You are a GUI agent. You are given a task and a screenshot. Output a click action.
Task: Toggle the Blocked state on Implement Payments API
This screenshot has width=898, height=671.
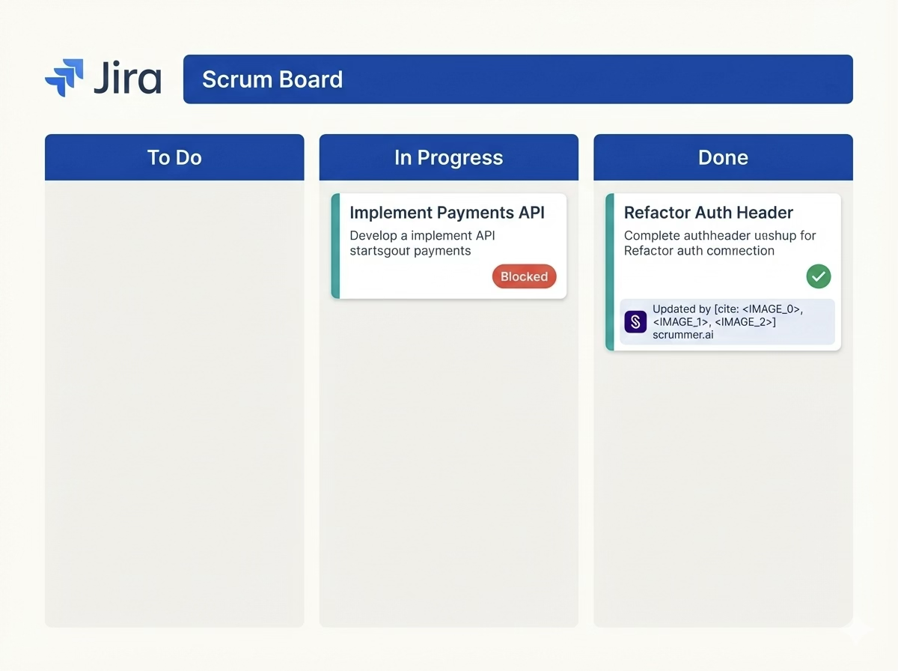pos(524,276)
